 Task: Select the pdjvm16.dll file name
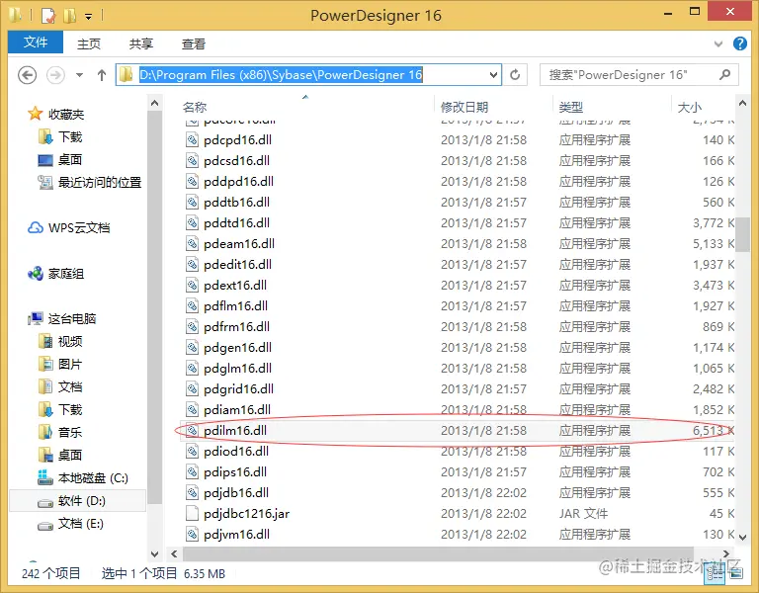tap(237, 535)
